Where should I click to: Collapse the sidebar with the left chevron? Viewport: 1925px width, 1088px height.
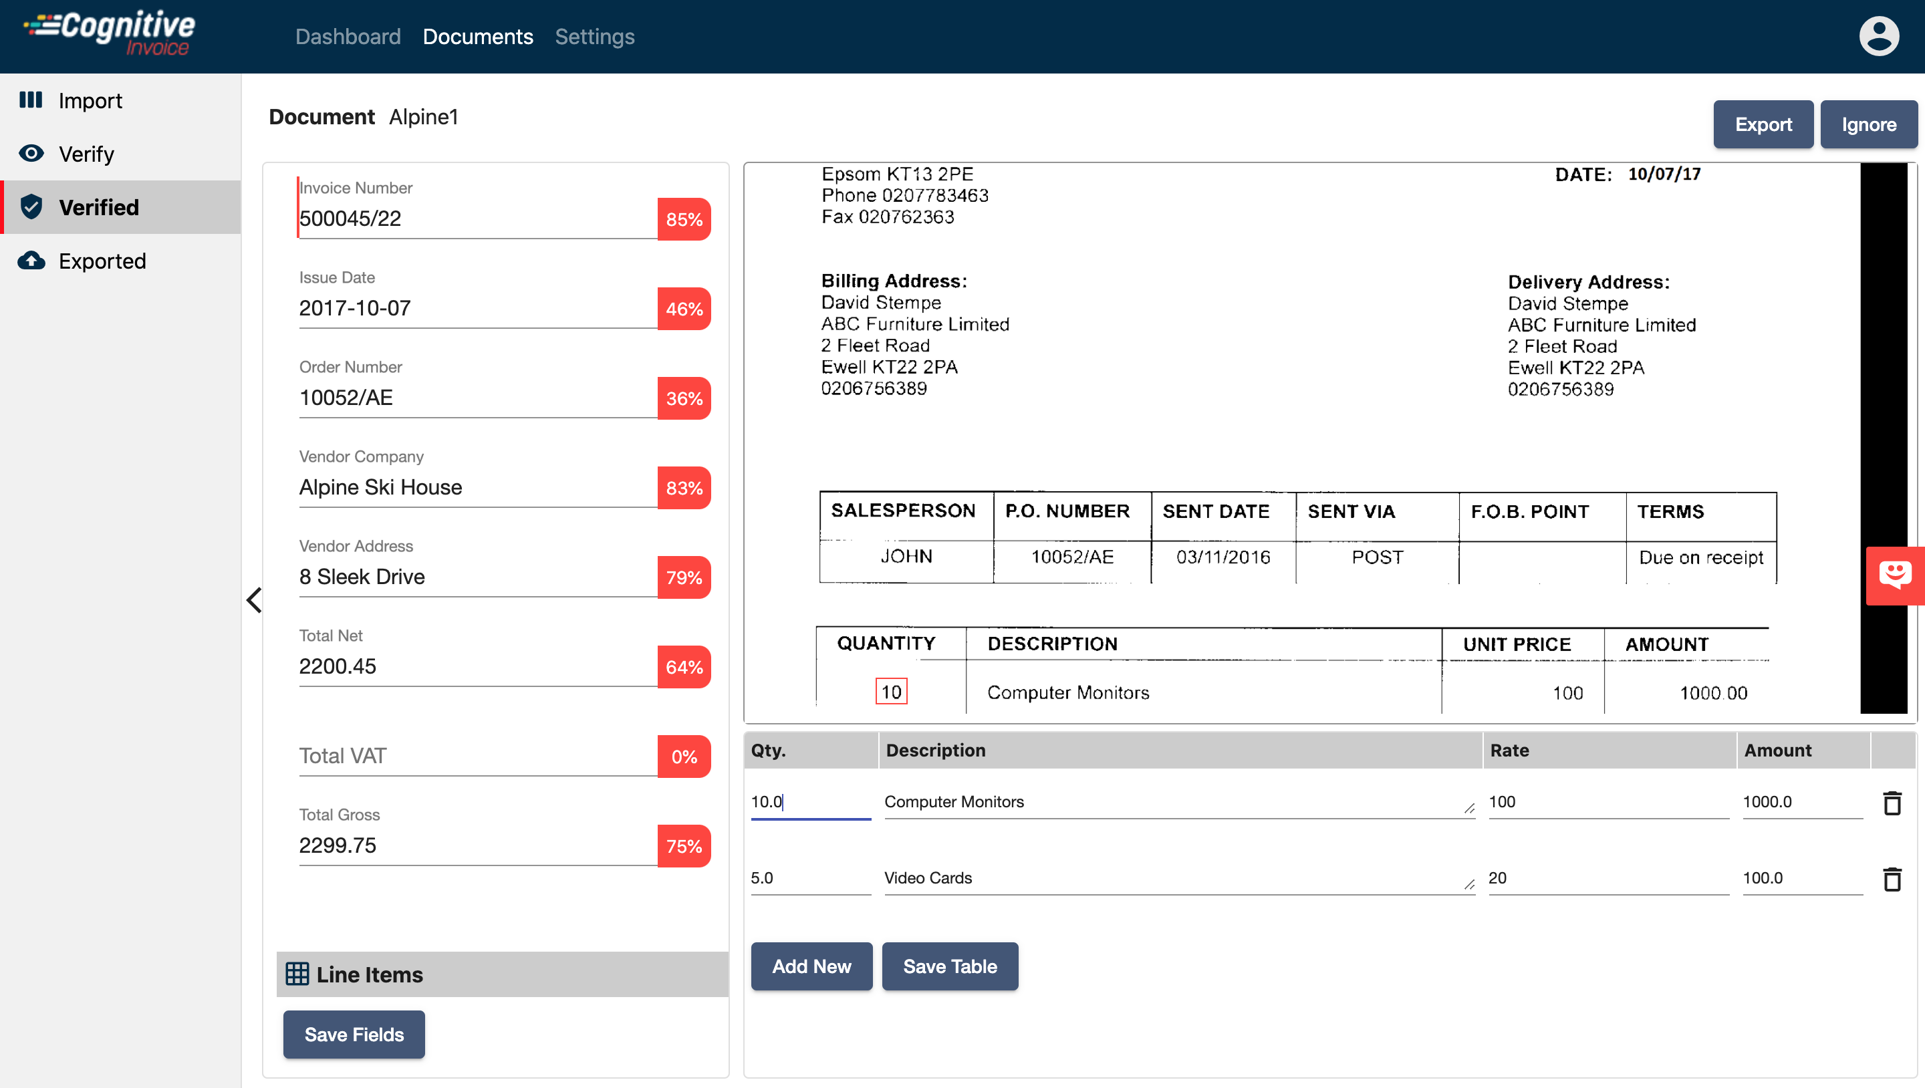click(x=255, y=599)
